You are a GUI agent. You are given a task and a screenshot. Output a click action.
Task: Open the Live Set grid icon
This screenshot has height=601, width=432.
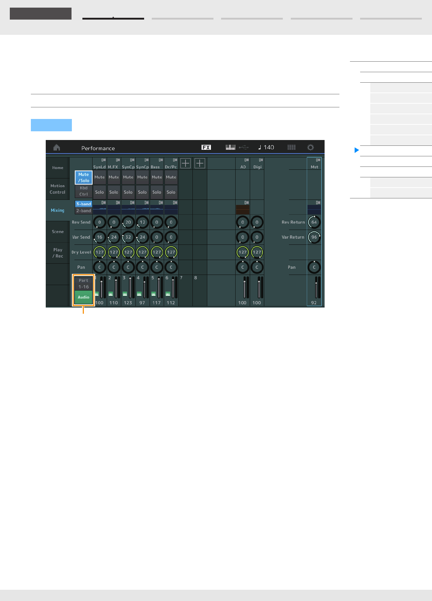click(292, 147)
